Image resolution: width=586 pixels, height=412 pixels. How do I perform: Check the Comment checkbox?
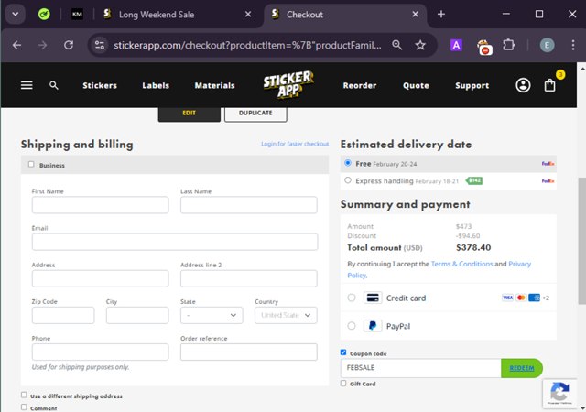[x=25, y=407]
